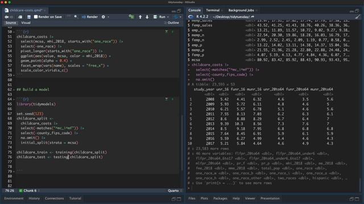The width and height of the screenshot is (364, 204).
Task: Open Find/Replace magnifier tool
Action: click(x=76, y=16)
